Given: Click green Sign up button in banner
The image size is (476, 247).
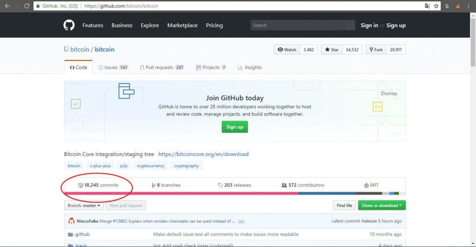Looking at the screenshot, I should (235, 127).
